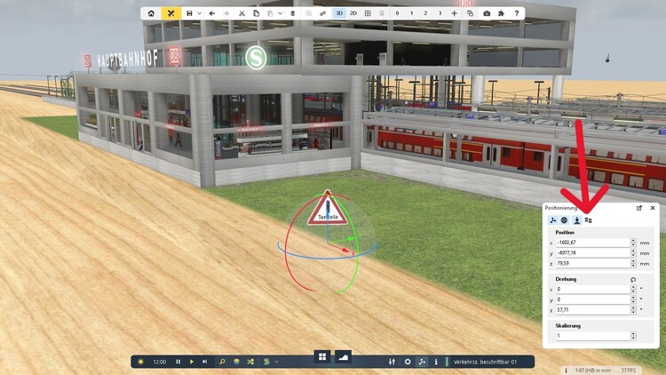Click the shuffle switches icon
The image size is (666, 375).
coord(250,362)
